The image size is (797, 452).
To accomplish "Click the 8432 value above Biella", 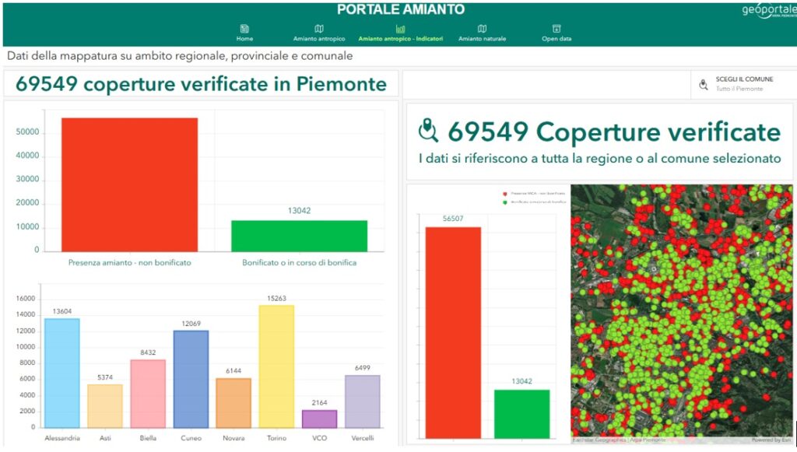I will (148, 352).
